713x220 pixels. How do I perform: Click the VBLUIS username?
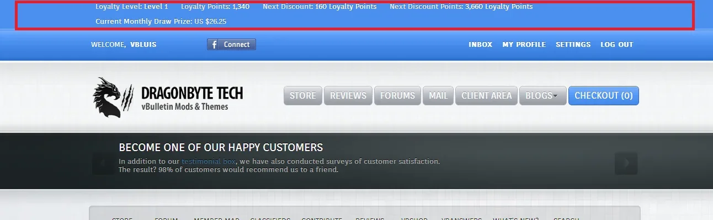(x=143, y=45)
